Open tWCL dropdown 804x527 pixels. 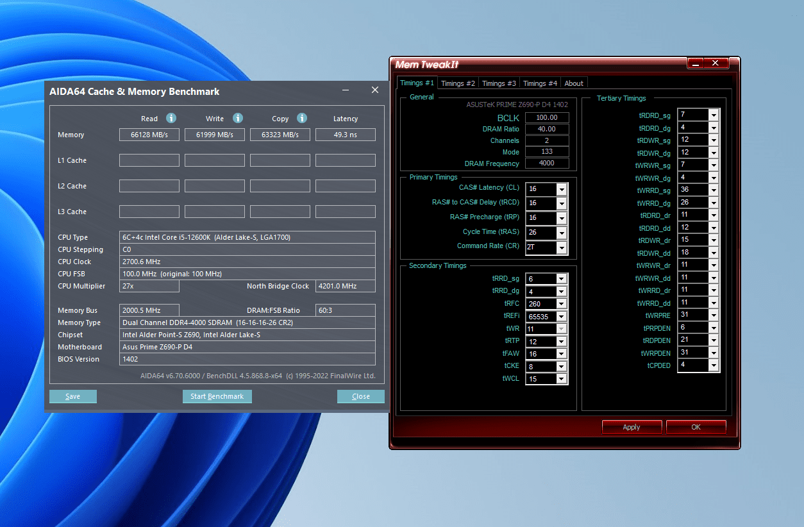tap(562, 379)
